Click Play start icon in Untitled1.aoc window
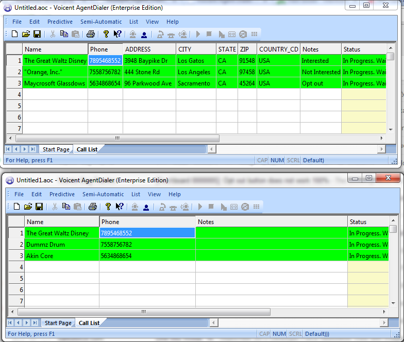This screenshot has height=342, width=404. click(200, 207)
